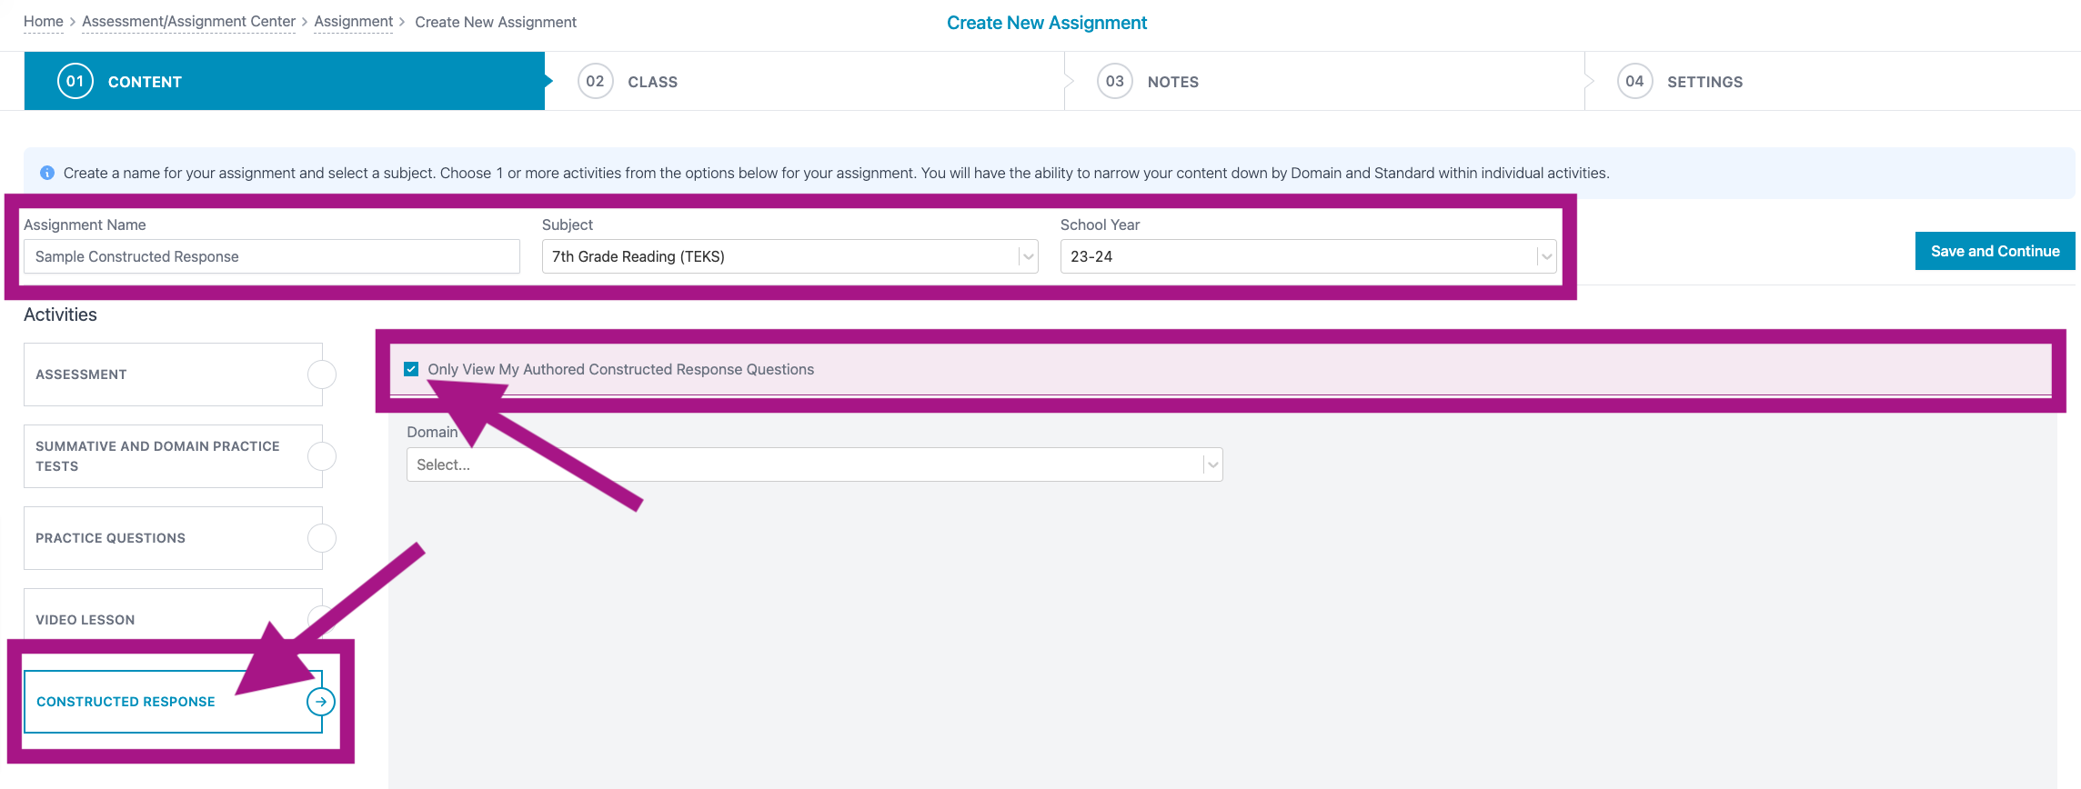Image resolution: width=2081 pixels, height=789 pixels.
Task: Open the Domain Select dropdown
Action: 814,464
